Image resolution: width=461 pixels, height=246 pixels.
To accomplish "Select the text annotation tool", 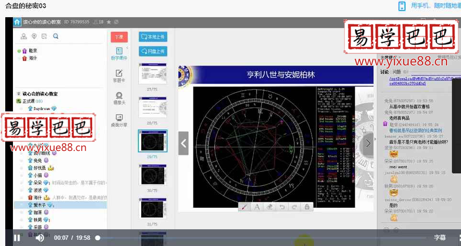I will [x=257, y=207].
